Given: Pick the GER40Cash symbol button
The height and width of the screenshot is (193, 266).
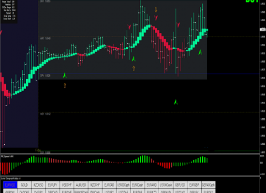Looking at the screenshot, I should point(208,185).
